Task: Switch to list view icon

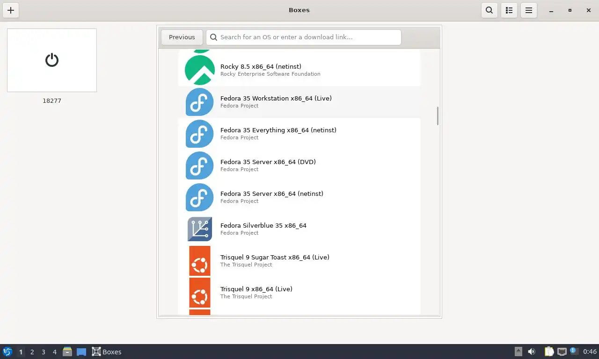Action: [x=509, y=10]
